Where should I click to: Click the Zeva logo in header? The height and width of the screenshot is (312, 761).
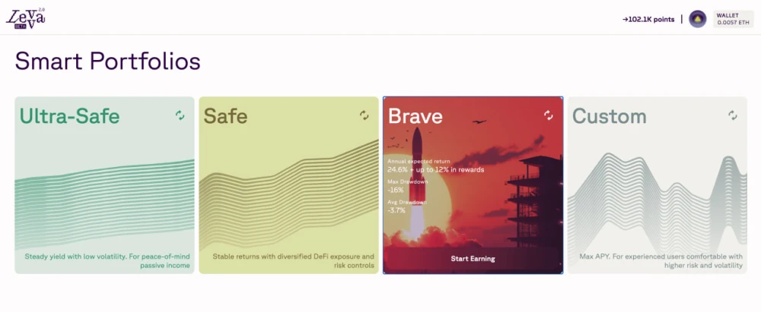pos(25,18)
